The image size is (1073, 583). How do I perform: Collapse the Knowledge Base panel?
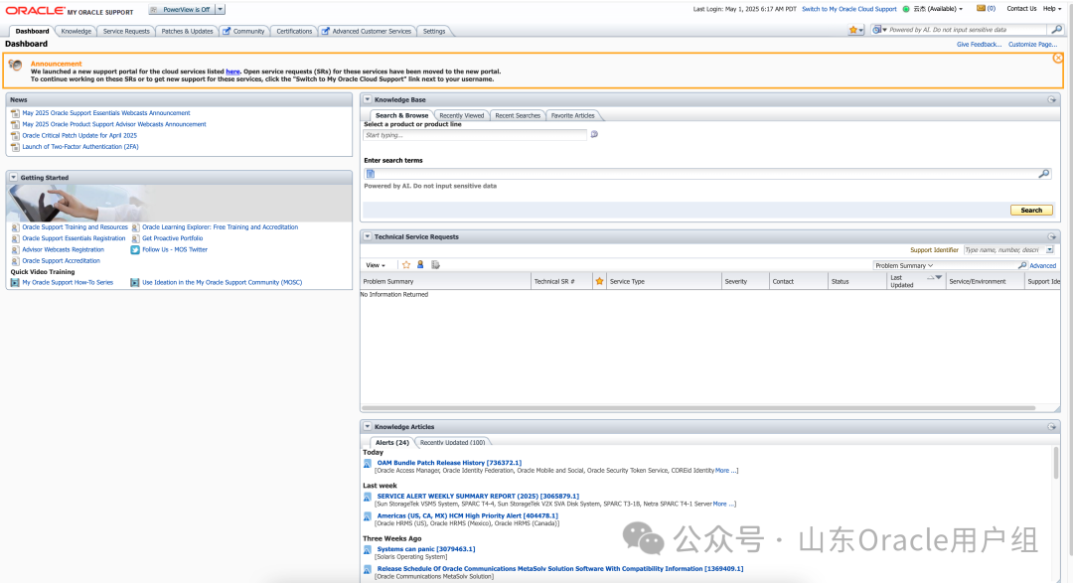coord(368,100)
